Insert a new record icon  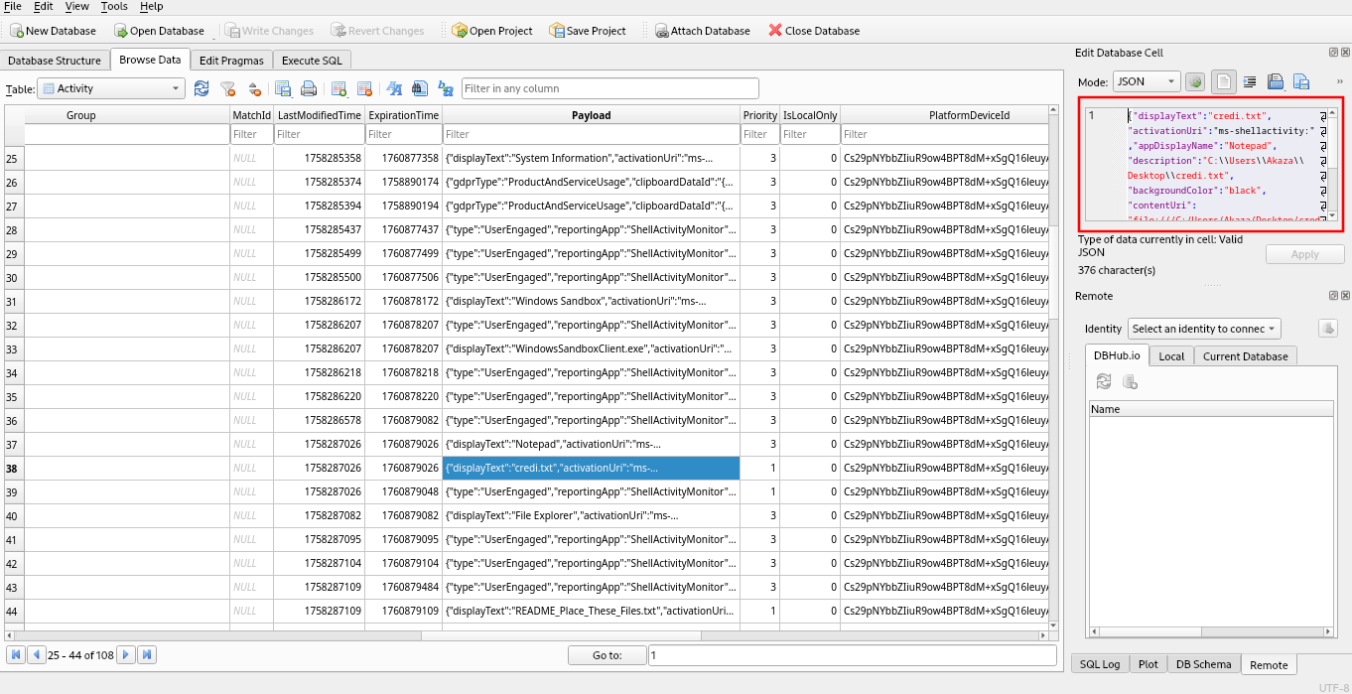[339, 88]
